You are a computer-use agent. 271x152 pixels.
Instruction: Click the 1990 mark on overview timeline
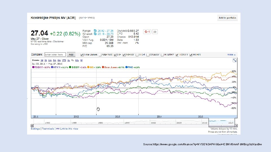pyautogui.click(x=100, y=123)
